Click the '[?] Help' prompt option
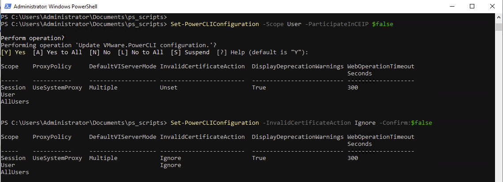Image resolution: width=503 pixels, height=182 pixels. point(229,52)
